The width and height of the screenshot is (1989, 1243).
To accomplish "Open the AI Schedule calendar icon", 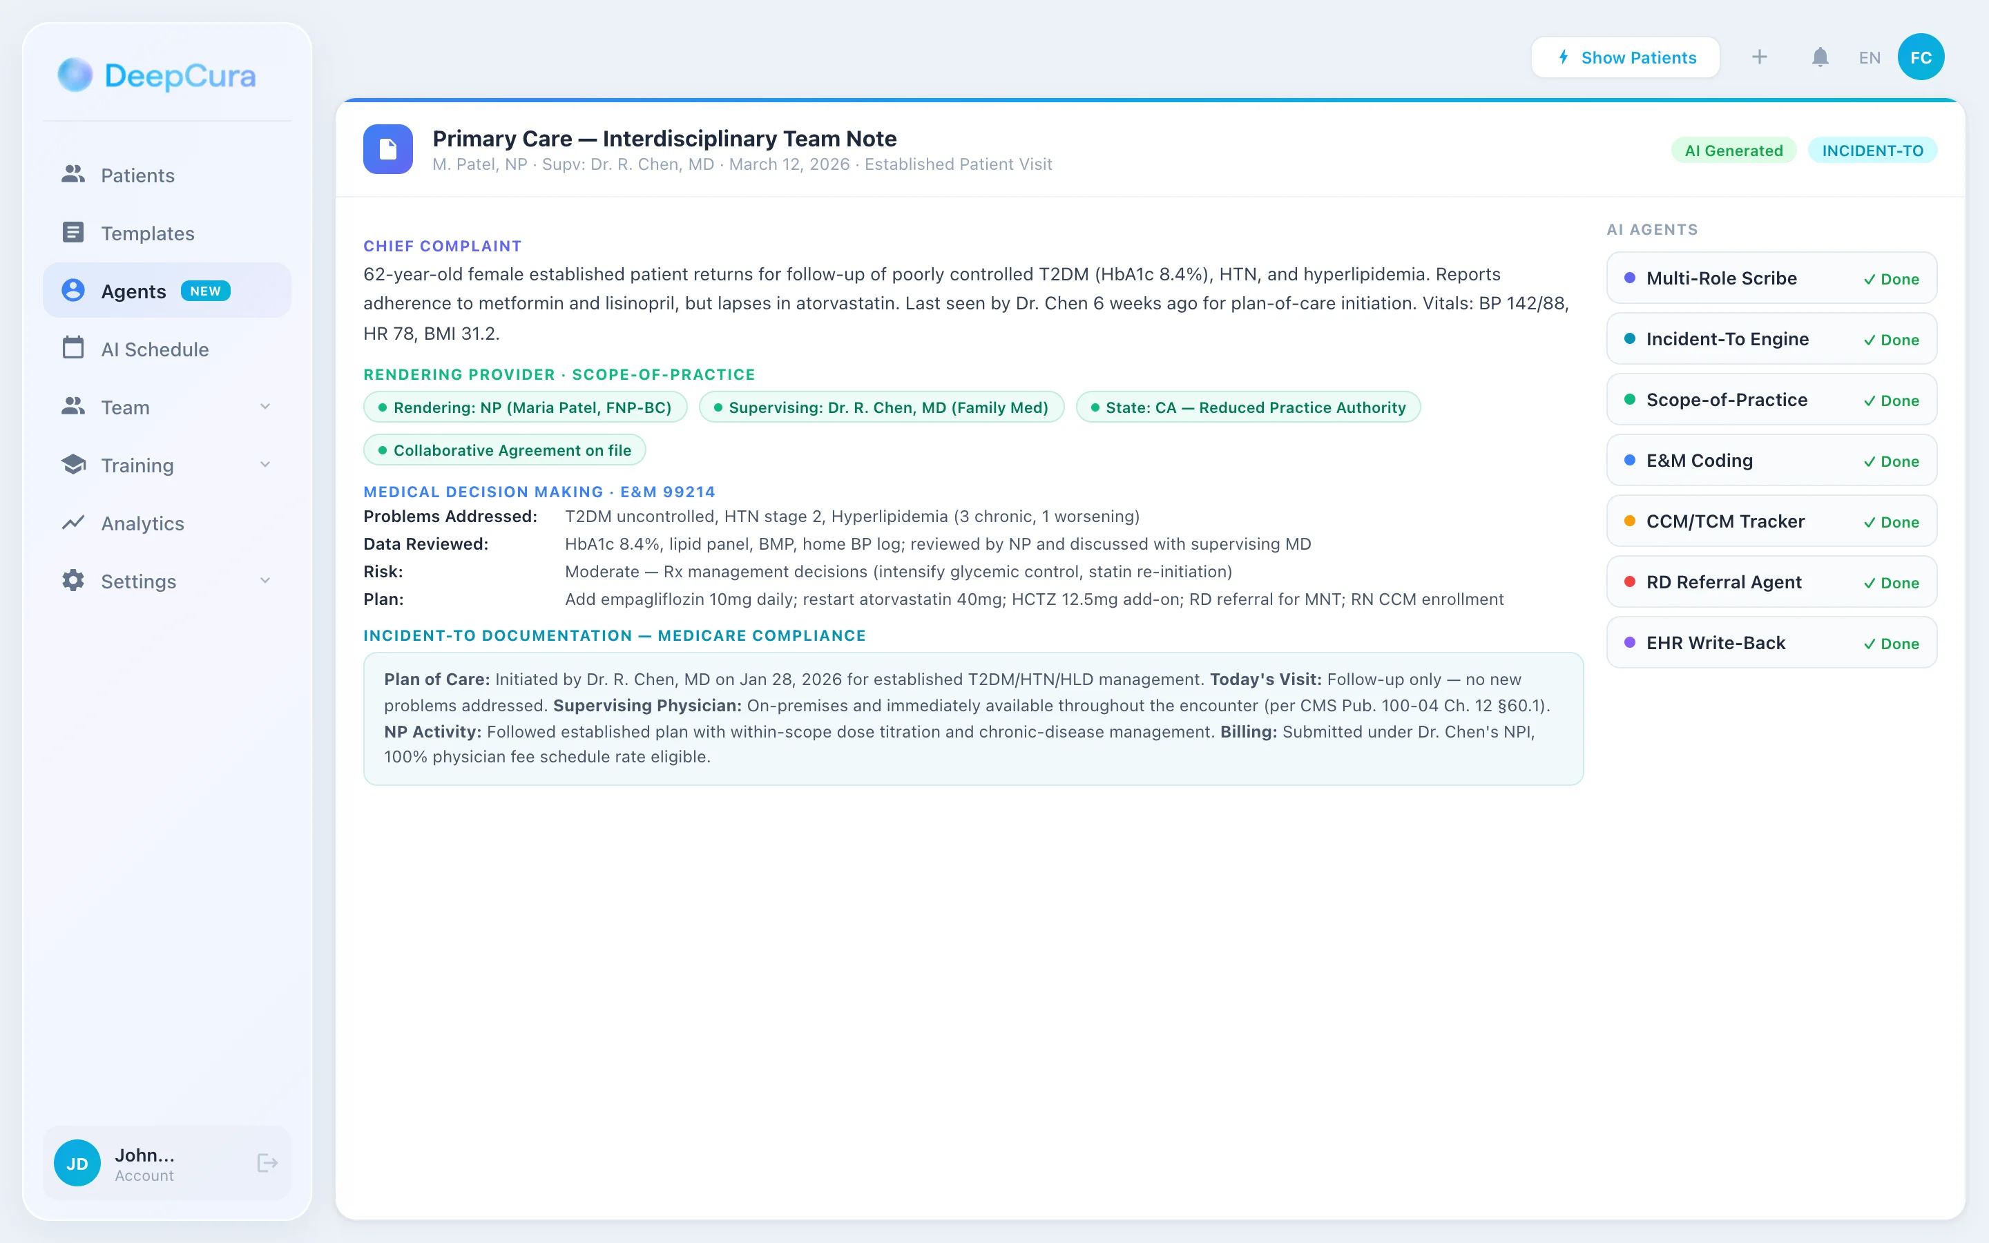I will [x=73, y=349].
